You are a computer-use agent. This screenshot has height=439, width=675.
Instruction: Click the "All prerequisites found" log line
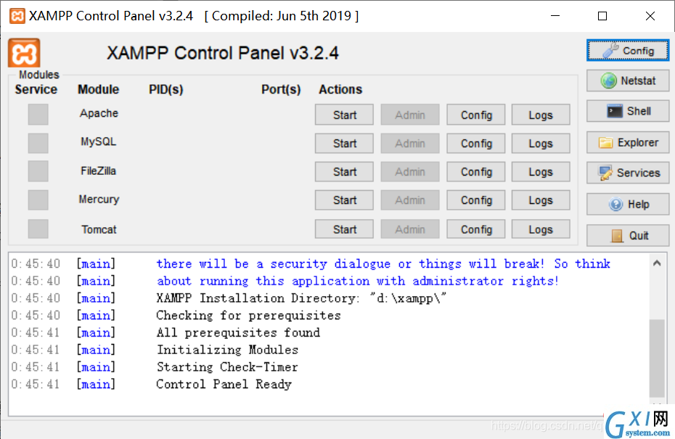(x=238, y=332)
